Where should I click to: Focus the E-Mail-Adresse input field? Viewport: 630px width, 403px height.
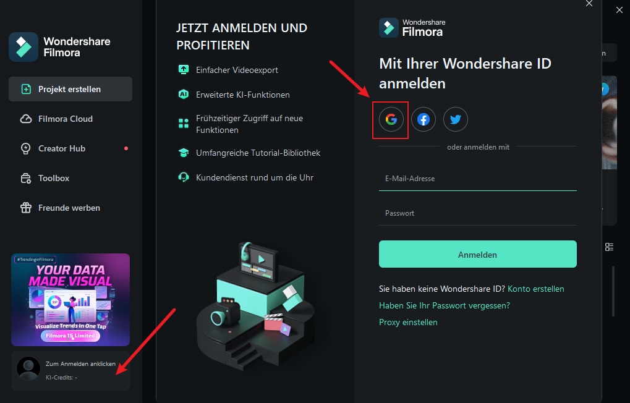[x=477, y=179]
